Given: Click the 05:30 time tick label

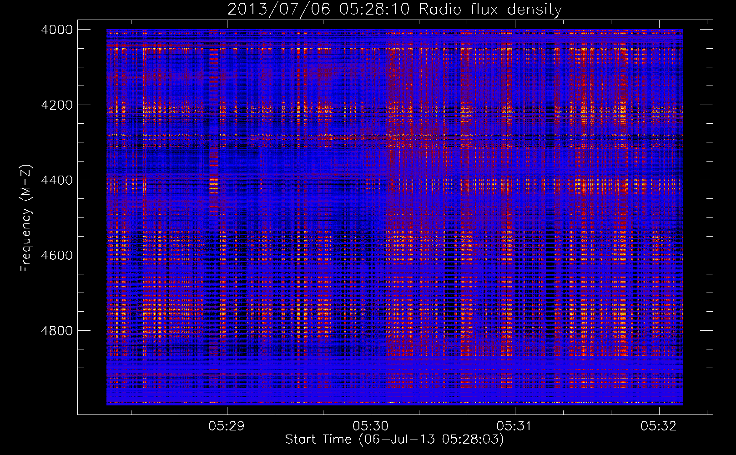Looking at the screenshot, I should coord(371,426).
